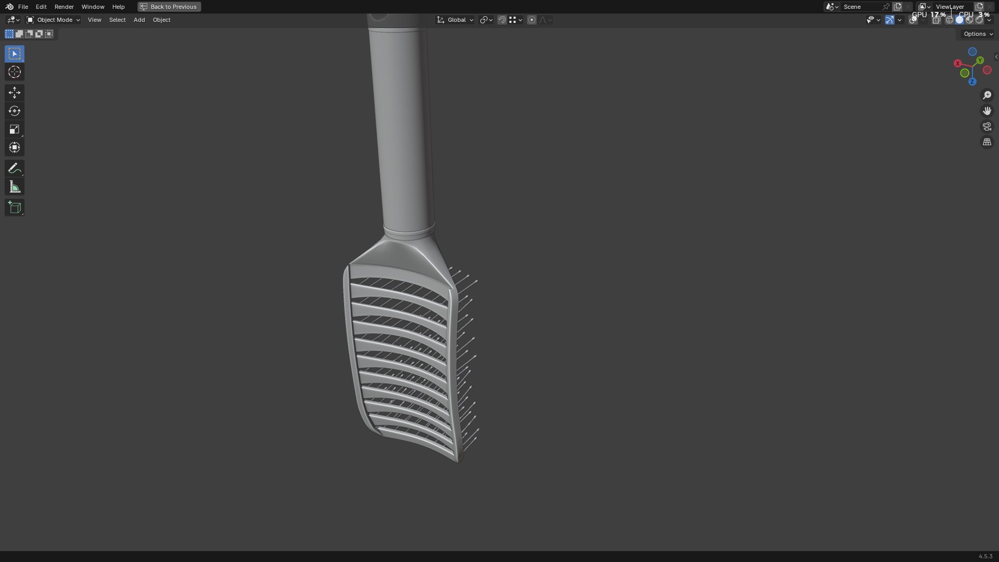Toggle the camera view icon
Screen dimensions: 999x562
click(987, 126)
